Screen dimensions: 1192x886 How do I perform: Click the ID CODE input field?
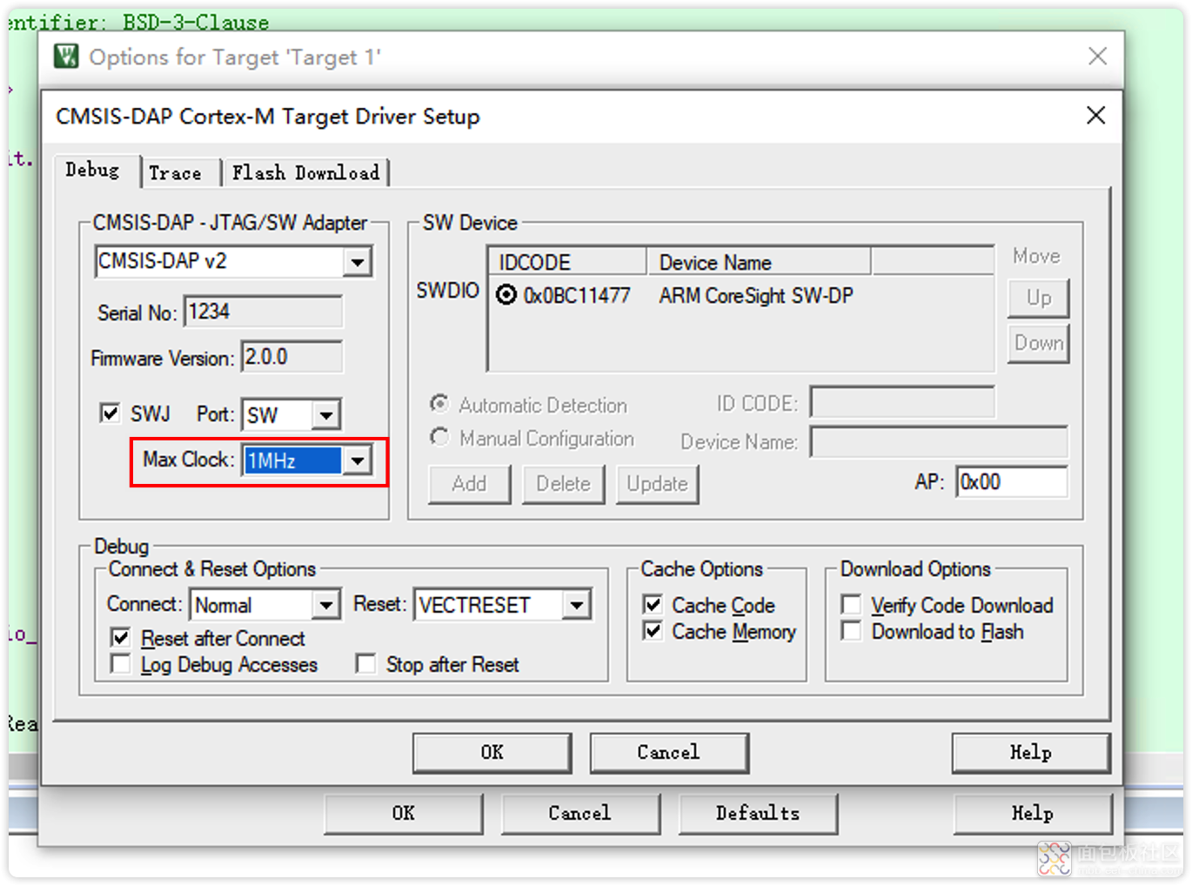(902, 403)
